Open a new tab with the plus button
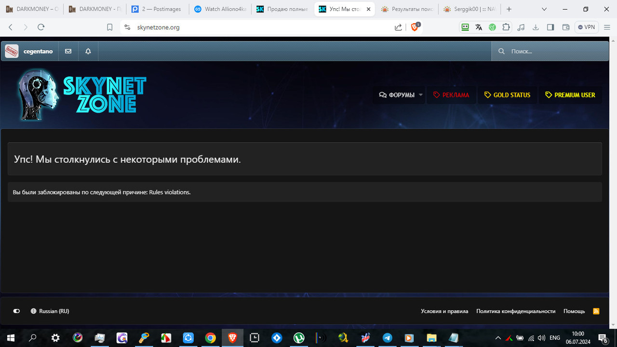 (x=509, y=9)
